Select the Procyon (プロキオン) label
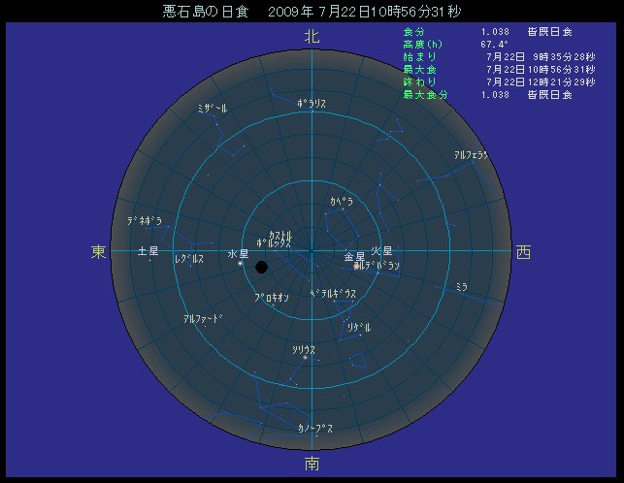Image resolution: width=624 pixels, height=483 pixels. point(272,299)
